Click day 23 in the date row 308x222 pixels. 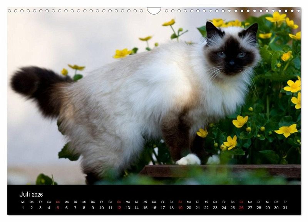pos(215,208)
